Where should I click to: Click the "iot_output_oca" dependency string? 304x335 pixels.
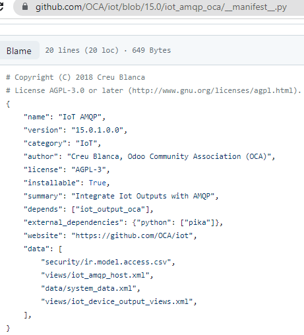tap(112, 209)
